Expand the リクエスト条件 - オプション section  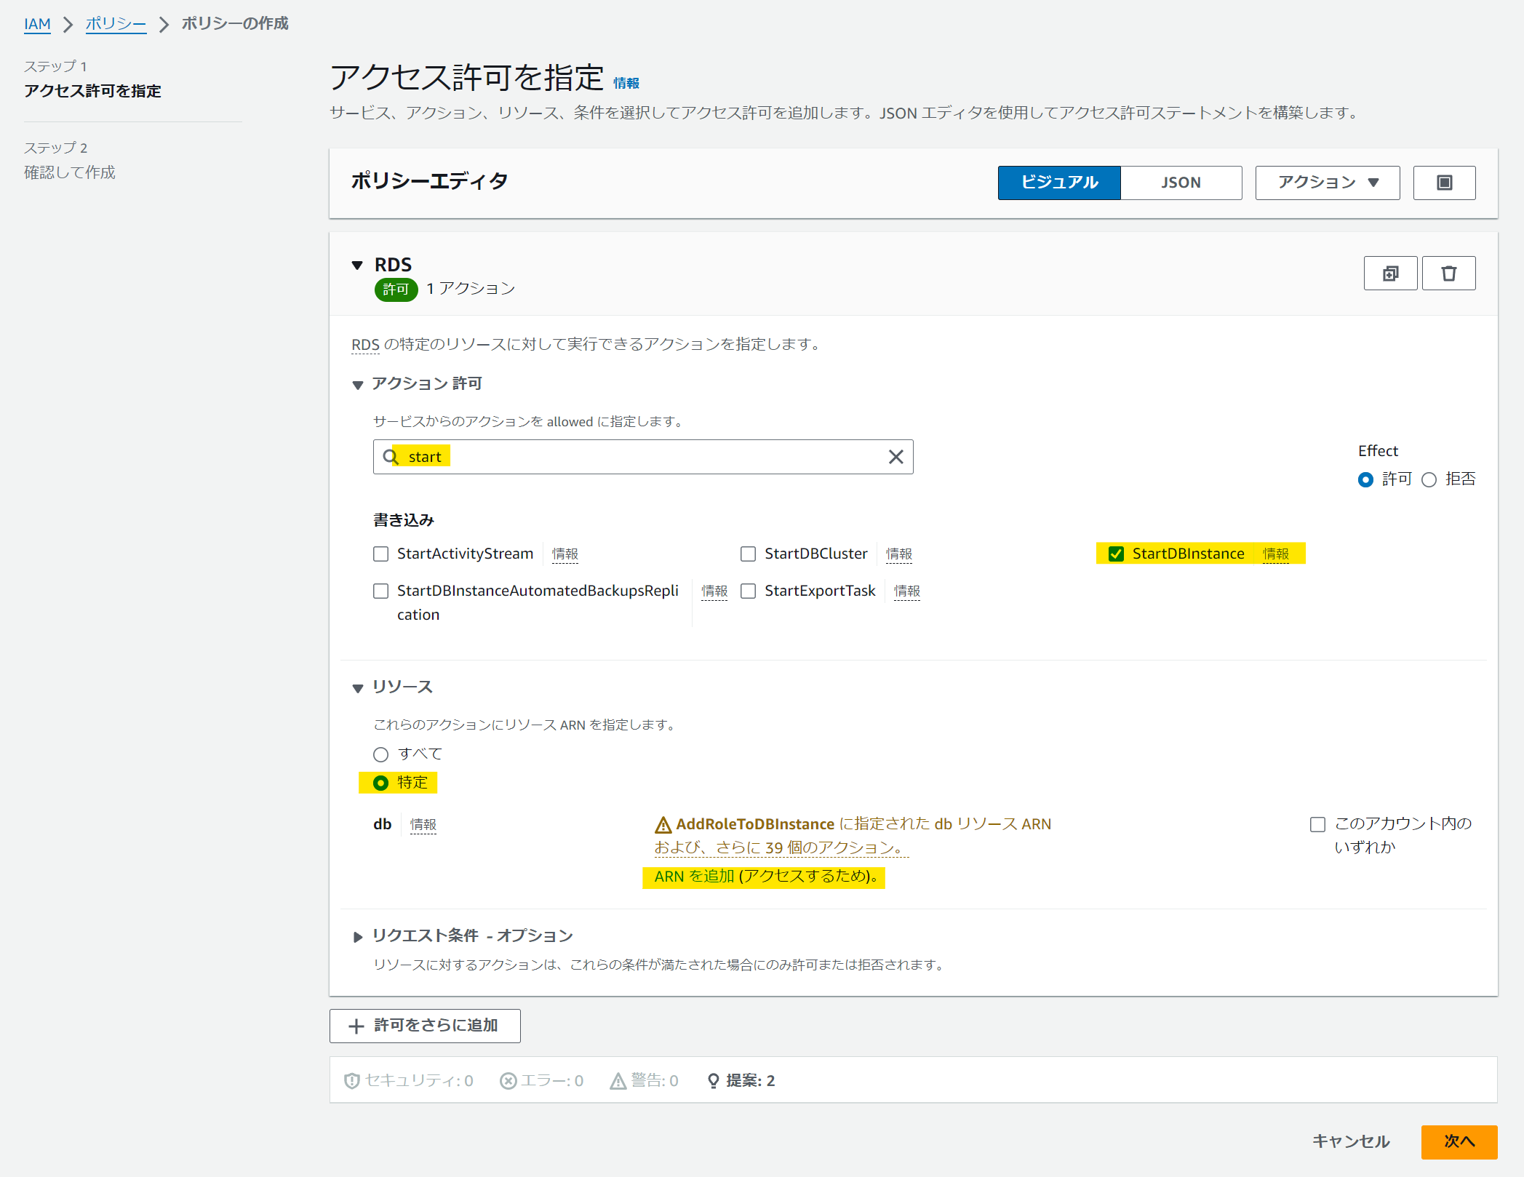pos(358,936)
